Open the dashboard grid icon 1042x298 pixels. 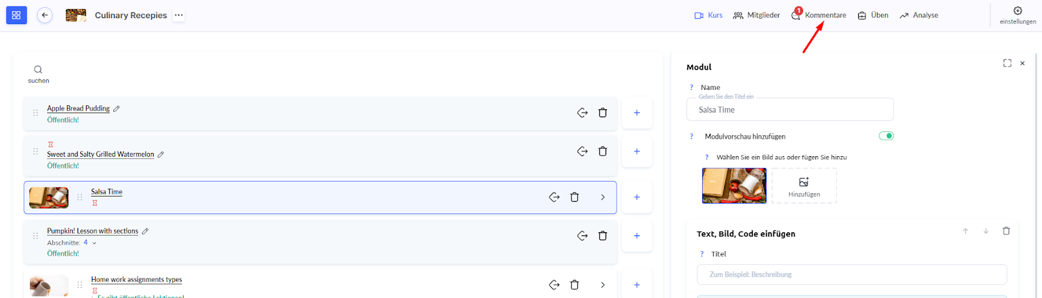(16, 15)
